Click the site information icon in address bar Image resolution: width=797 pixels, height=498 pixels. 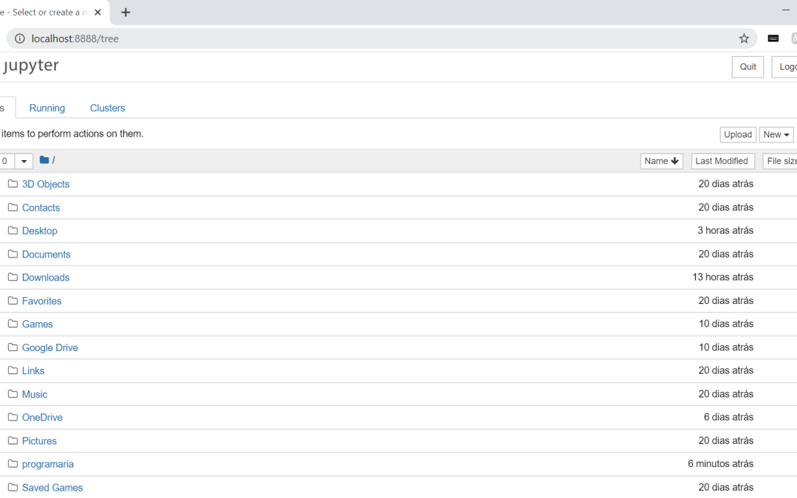coord(20,38)
